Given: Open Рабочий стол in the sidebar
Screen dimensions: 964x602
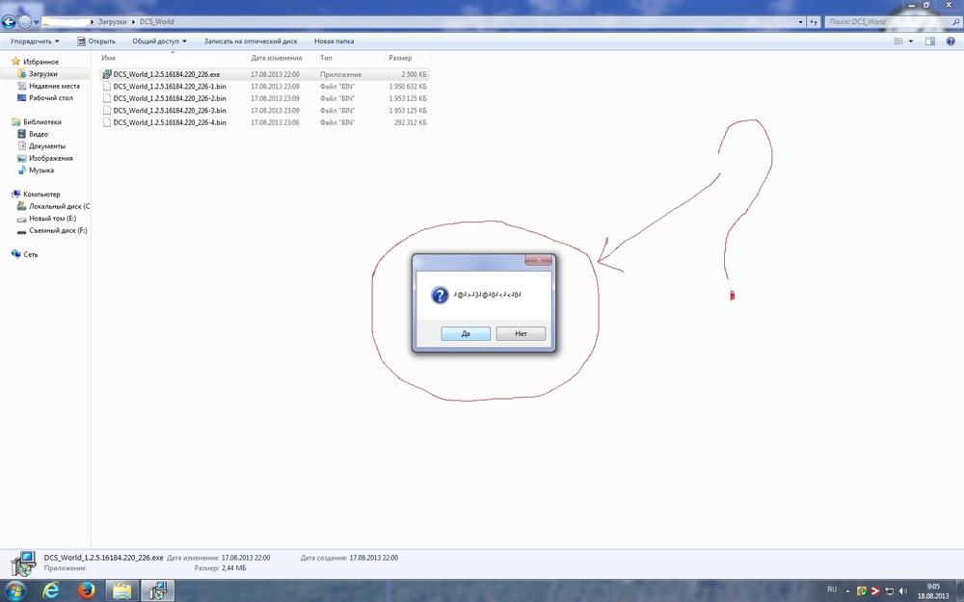Looking at the screenshot, I should [50, 97].
